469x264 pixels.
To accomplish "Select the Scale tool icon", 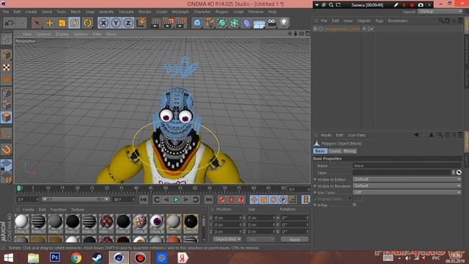I will 62,23.
